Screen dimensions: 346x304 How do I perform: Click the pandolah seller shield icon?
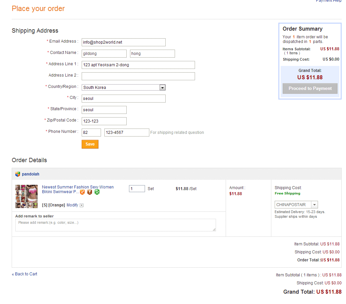pos(18,174)
